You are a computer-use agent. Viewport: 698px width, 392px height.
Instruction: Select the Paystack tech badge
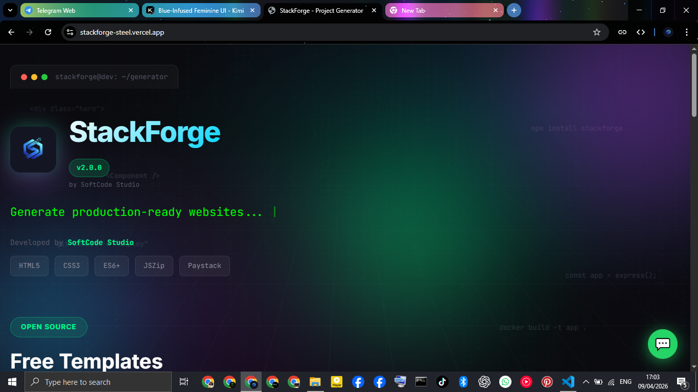(x=204, y=265)
